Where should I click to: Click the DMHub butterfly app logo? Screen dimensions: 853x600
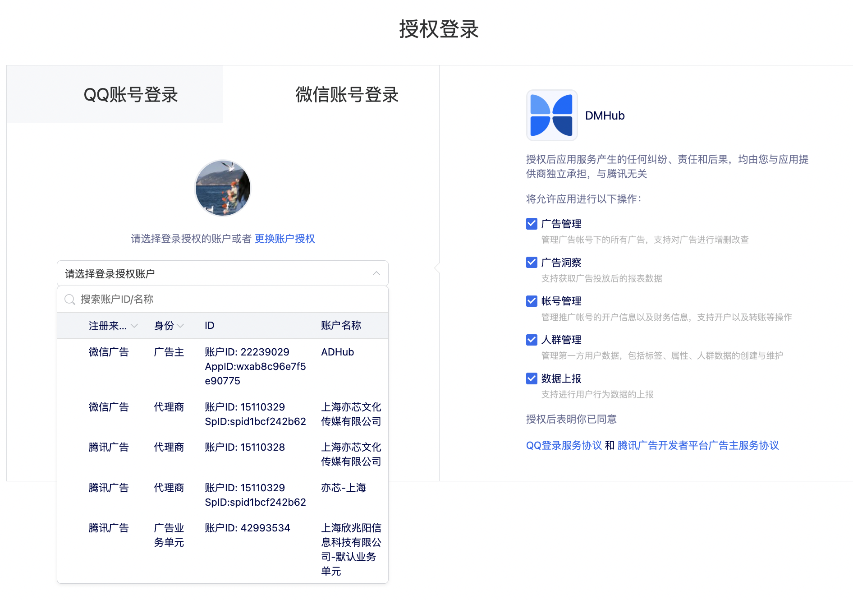(552, 115)
